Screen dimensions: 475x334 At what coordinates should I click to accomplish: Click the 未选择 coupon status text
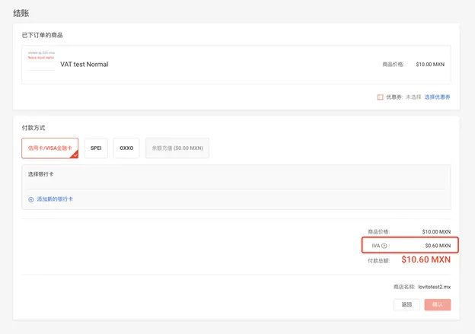click(413, 97)
